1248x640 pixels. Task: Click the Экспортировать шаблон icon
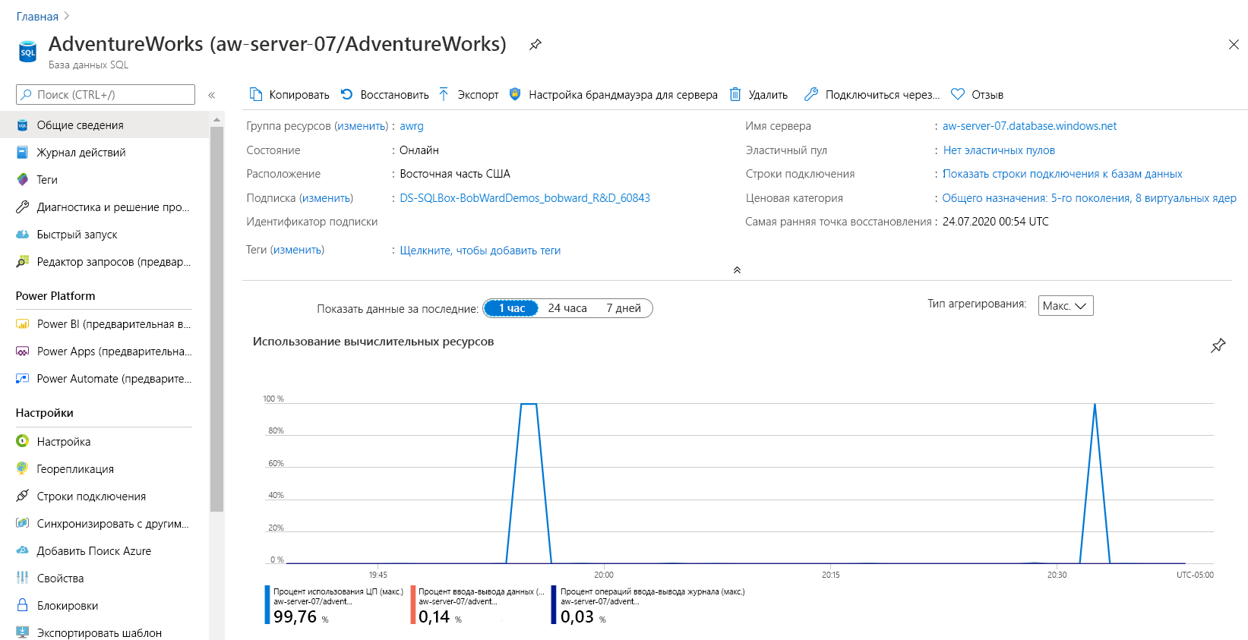[22, 632]
